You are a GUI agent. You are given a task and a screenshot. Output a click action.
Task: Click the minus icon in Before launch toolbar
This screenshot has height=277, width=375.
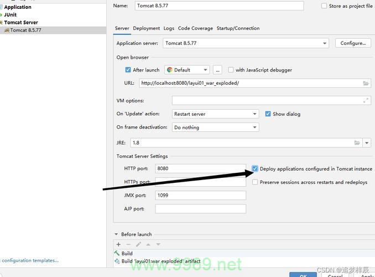pyautogui.click(x=128, y=244)
